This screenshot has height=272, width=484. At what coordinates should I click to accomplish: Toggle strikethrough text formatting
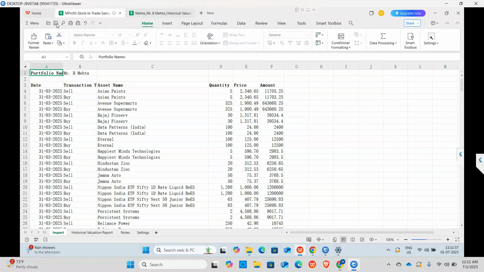[103, 43]
